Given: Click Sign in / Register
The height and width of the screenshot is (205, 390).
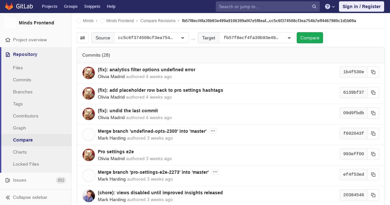Looking at the screenshot, I should (x=361, y=7).
